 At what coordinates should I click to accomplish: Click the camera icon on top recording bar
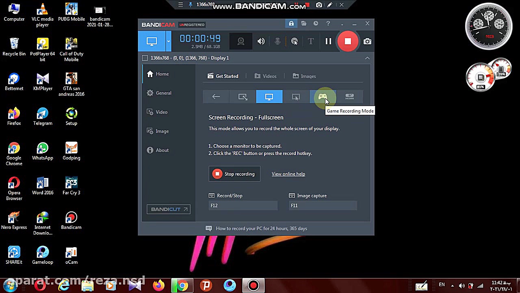pyautogui.click(x=319, y=5)
